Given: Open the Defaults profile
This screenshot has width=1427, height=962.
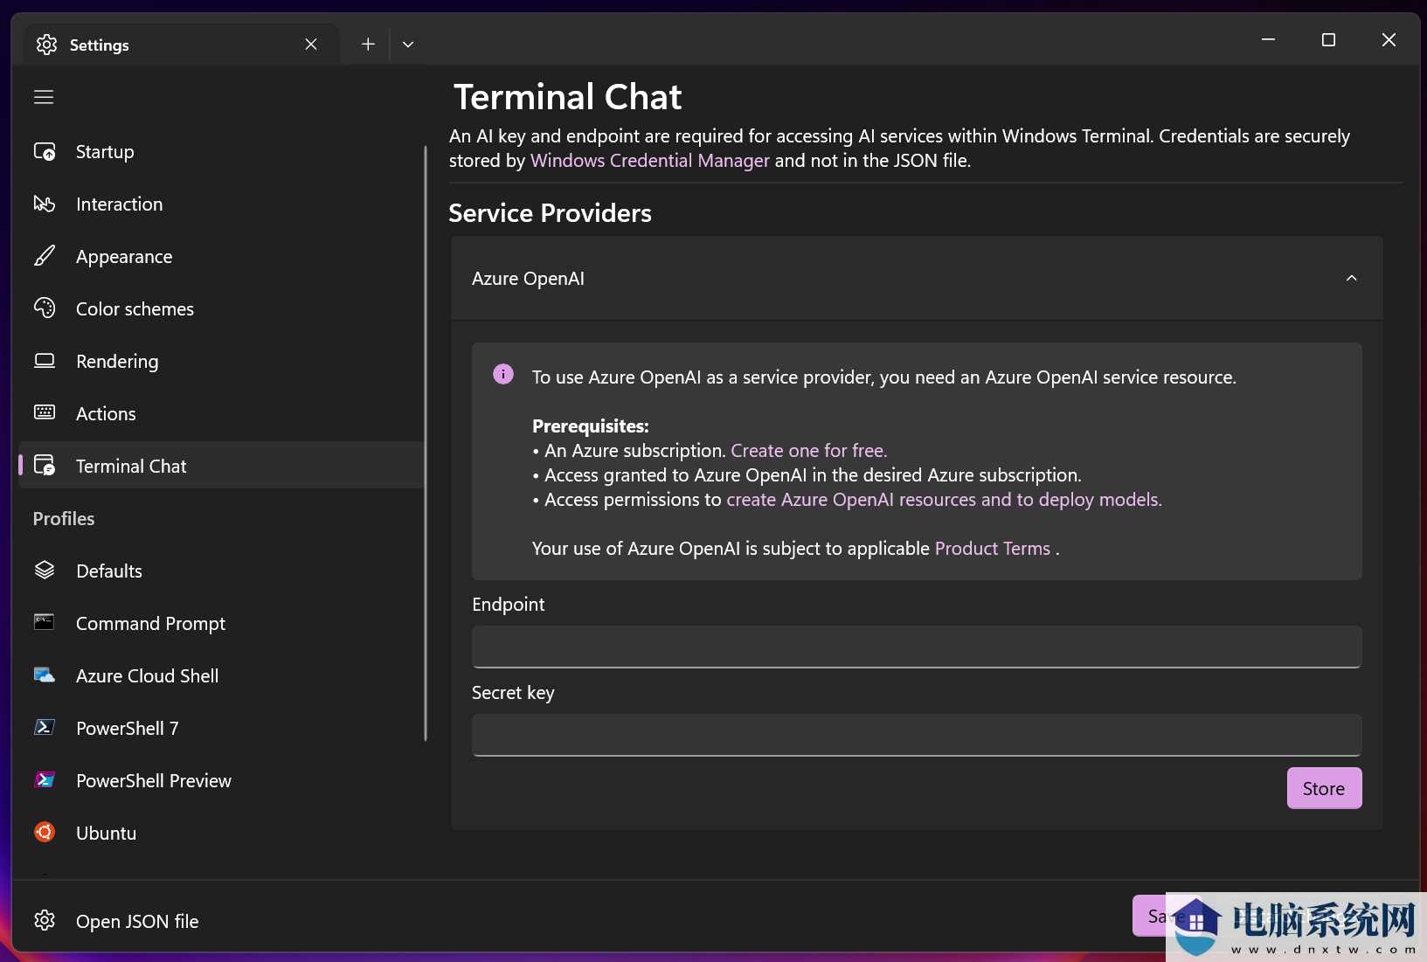Looking at the screenshot, I should [221, 571].
